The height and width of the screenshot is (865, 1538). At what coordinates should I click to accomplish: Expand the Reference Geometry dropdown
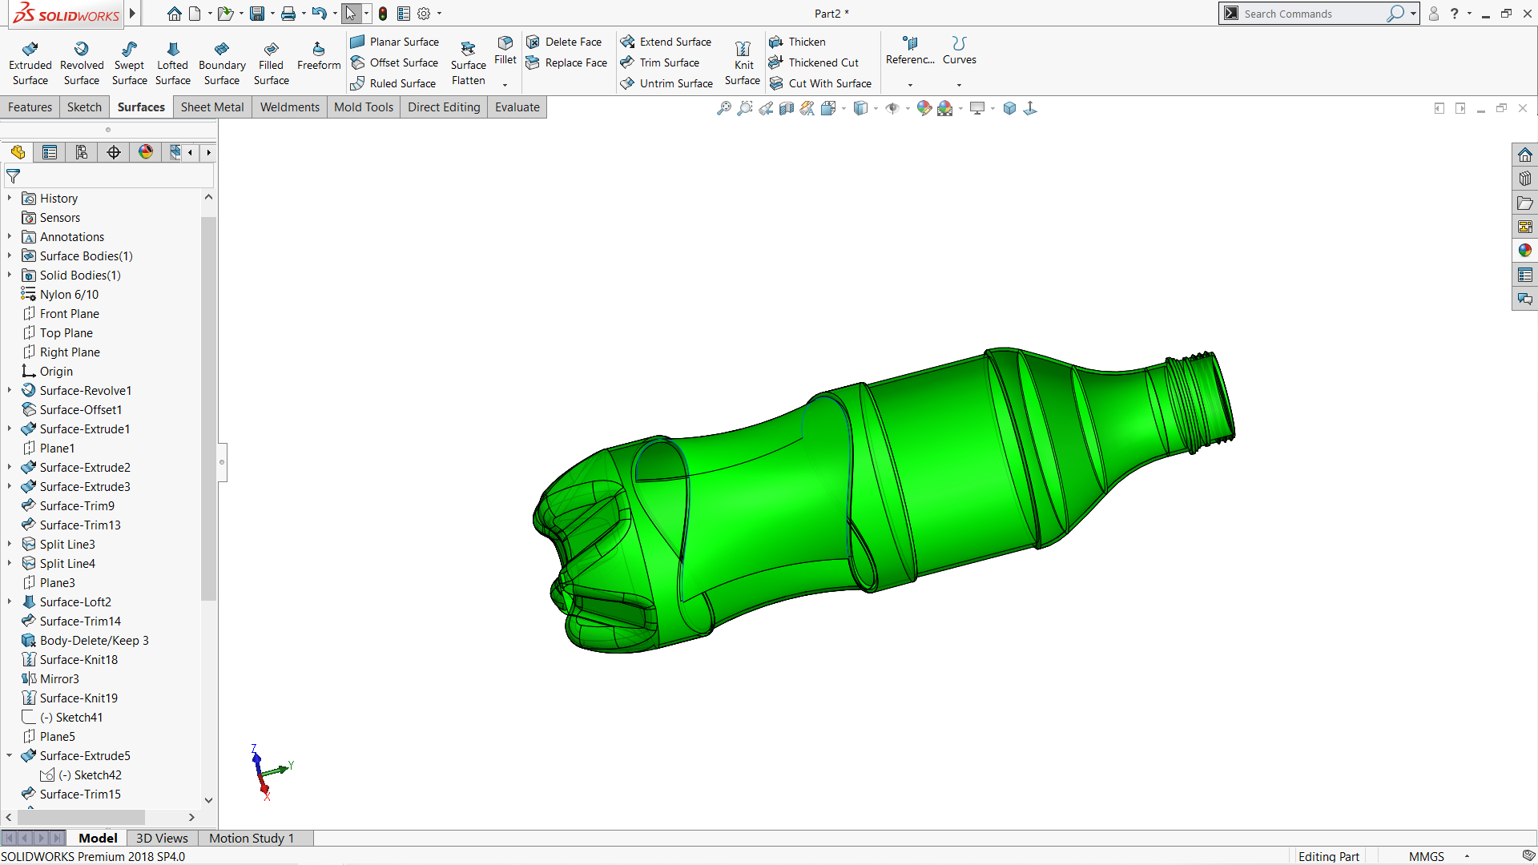click(x=910, y=85)
